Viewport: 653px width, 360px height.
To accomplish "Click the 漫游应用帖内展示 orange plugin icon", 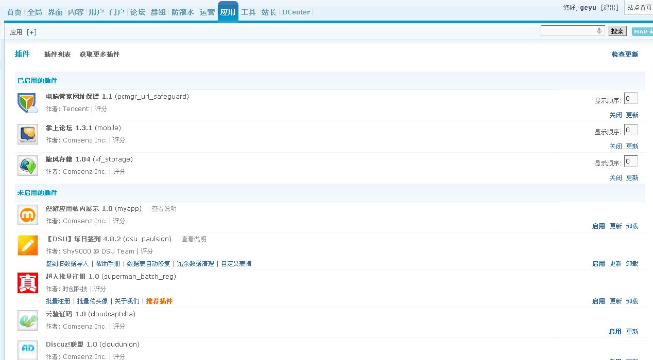I will coord(28,215).
